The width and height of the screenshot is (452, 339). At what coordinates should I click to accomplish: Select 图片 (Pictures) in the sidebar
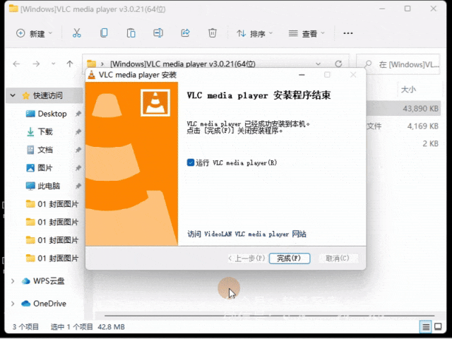tap(40, 168)
